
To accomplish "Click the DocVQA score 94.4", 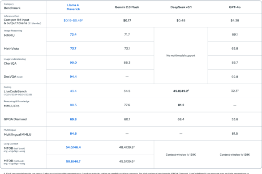I will [x=73, y=77].
